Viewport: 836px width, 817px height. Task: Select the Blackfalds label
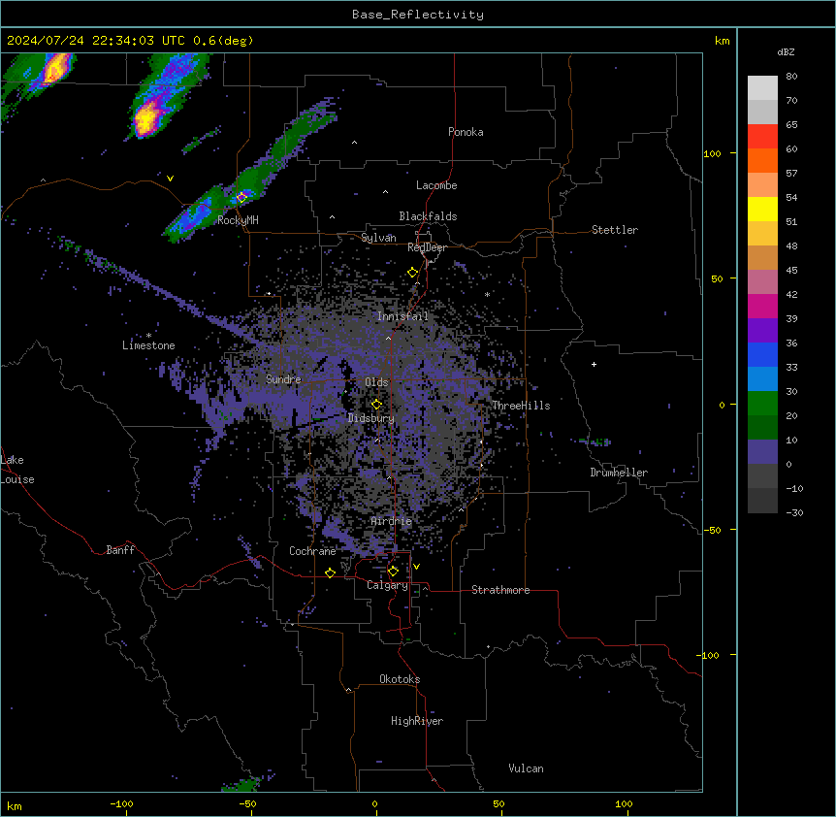pyautogui.click(x=428, y=216)
